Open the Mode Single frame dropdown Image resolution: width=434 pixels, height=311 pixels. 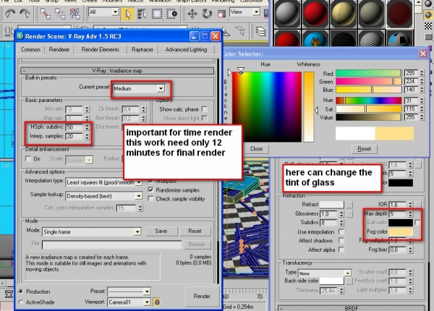coord(92,232)
